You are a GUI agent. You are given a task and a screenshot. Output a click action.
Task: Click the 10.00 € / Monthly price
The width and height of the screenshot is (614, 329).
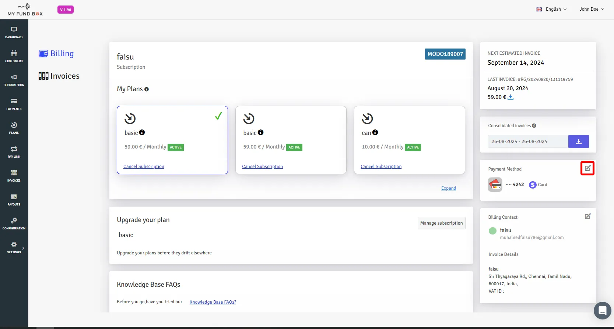[383, 147]
